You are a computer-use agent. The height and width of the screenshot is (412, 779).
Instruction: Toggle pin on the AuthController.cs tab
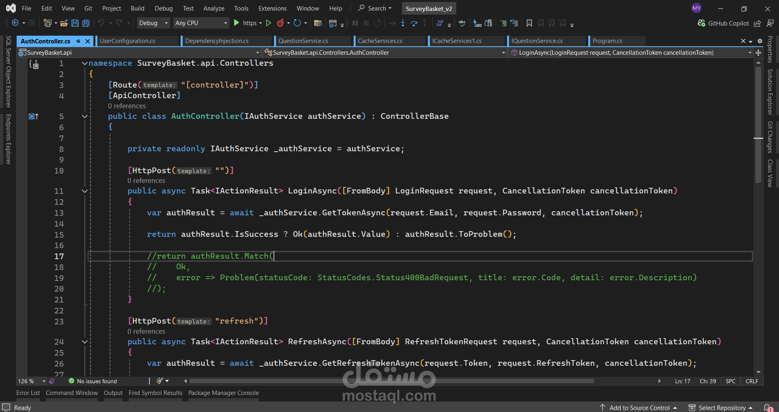(78, 41)
